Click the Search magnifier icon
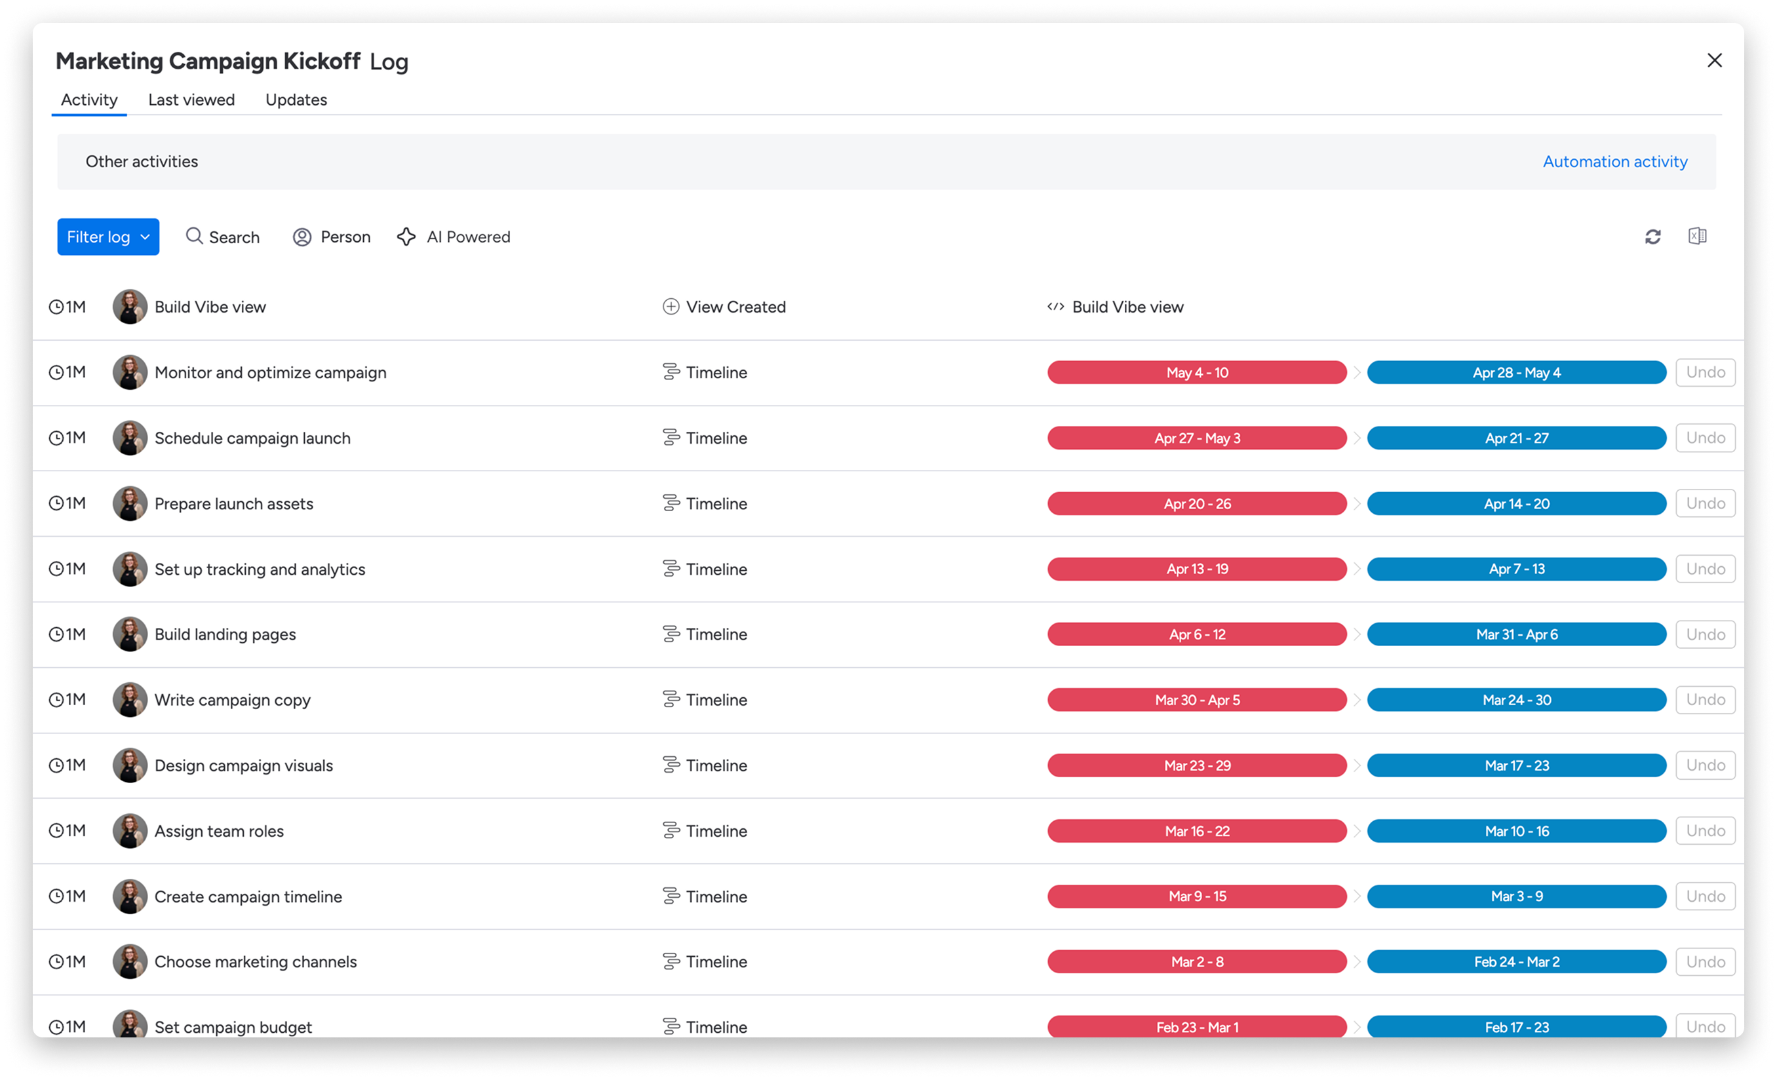The width and height of the screenshot is (1777, 1080). [194, 236]
